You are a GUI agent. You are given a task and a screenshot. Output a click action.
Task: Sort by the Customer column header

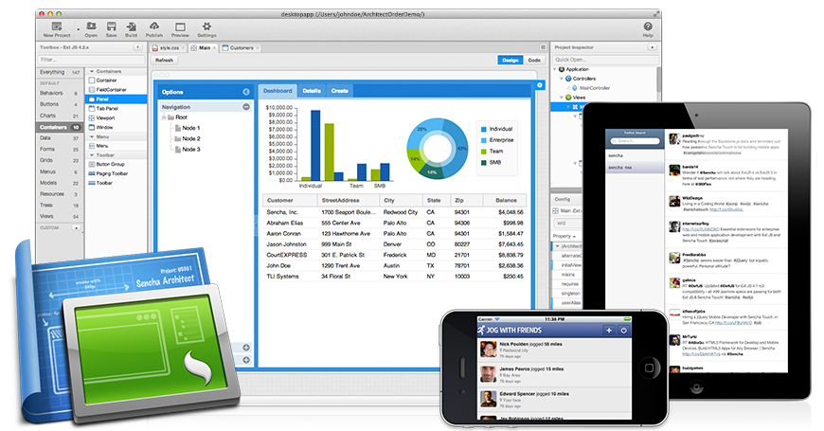tap(290, 200)
